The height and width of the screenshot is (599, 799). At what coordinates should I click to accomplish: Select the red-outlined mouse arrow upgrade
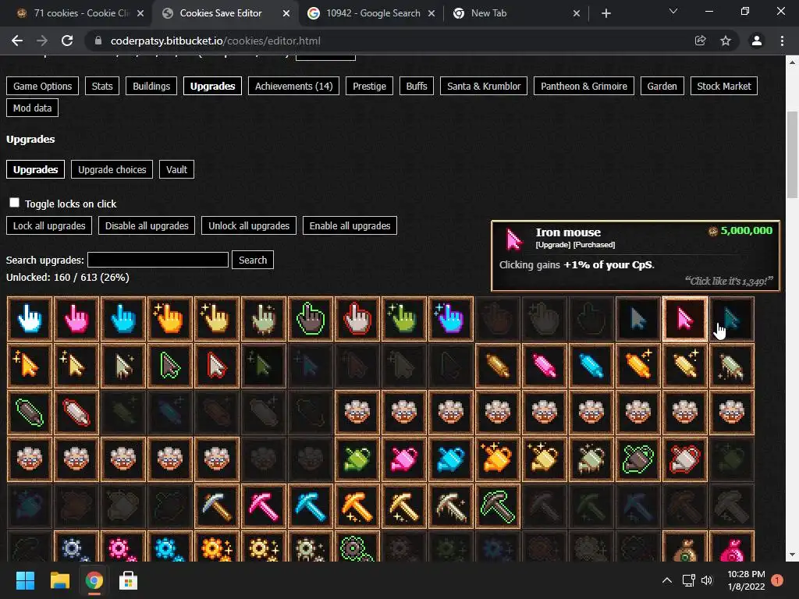[217, 366]
